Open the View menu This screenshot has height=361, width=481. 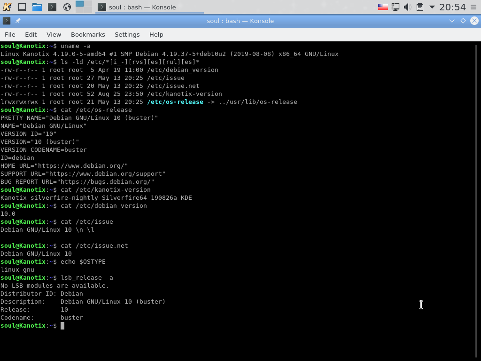[54, 34]
